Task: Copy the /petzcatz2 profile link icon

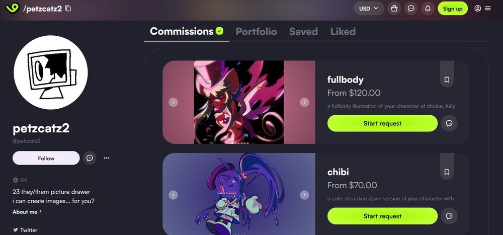Action: coord(68,9)
